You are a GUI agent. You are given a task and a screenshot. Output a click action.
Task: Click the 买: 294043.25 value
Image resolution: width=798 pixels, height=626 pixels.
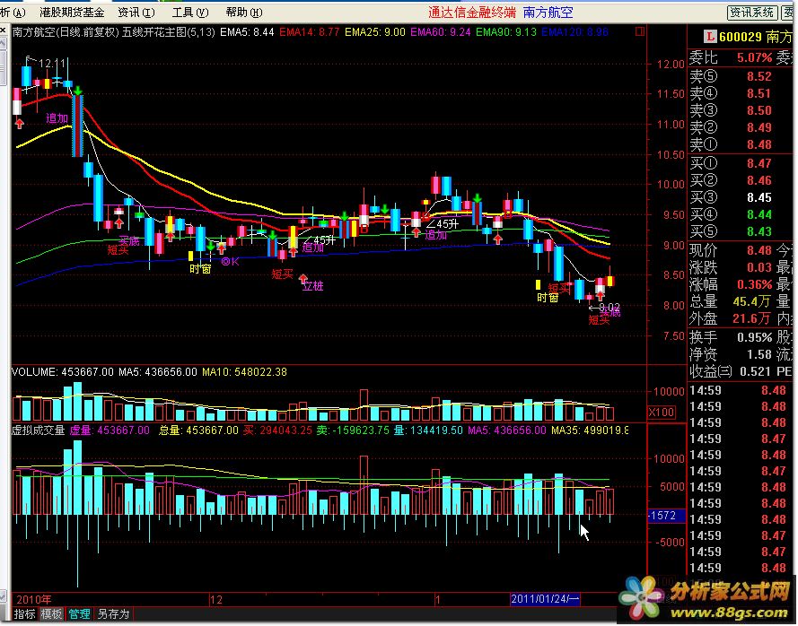277,430
